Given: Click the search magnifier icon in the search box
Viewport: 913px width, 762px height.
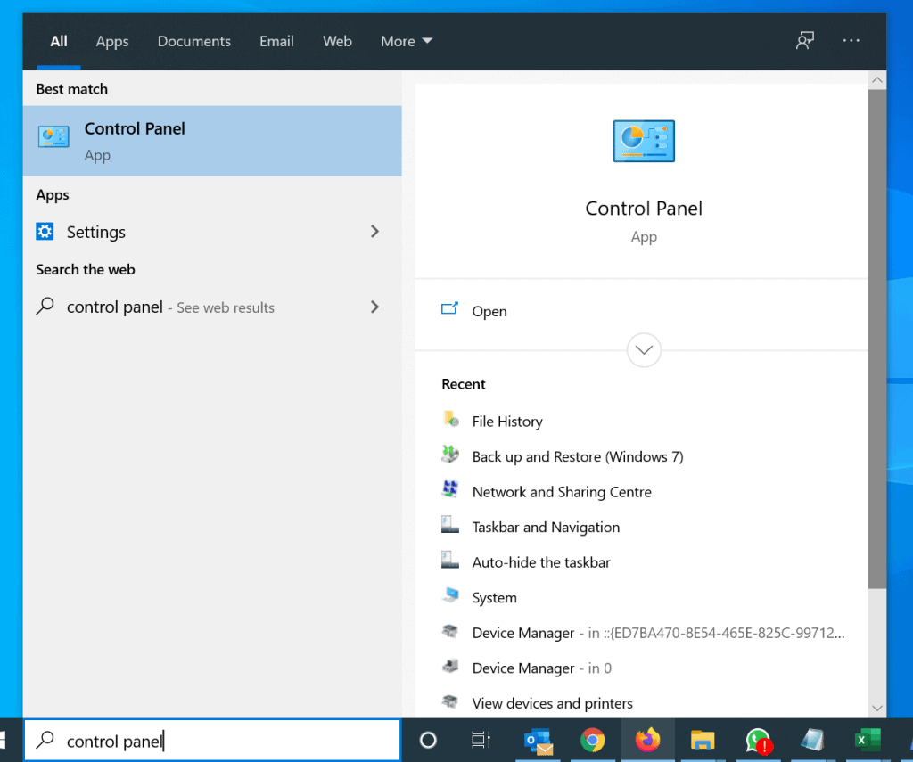Looking at the screenshot, I should (x=45, y=740).
